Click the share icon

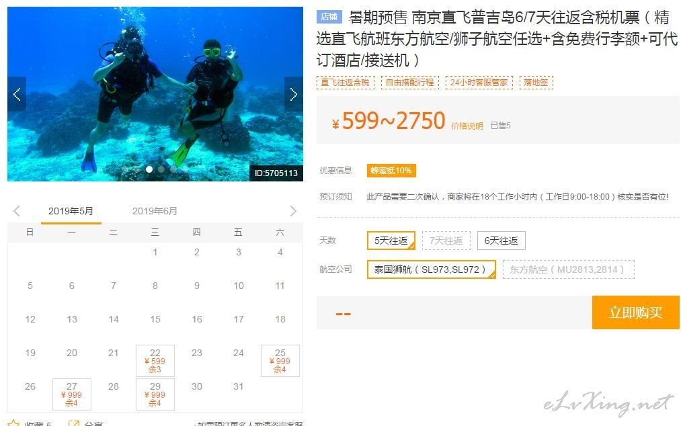point(74,423)
